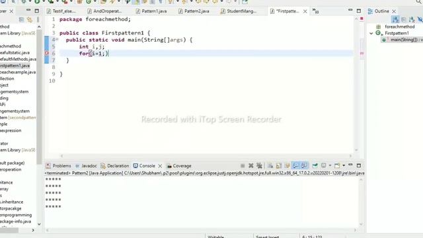Select rstpattern1.java in Package Explorer
This screenshot has height=238, width=423.
[15, 65]
